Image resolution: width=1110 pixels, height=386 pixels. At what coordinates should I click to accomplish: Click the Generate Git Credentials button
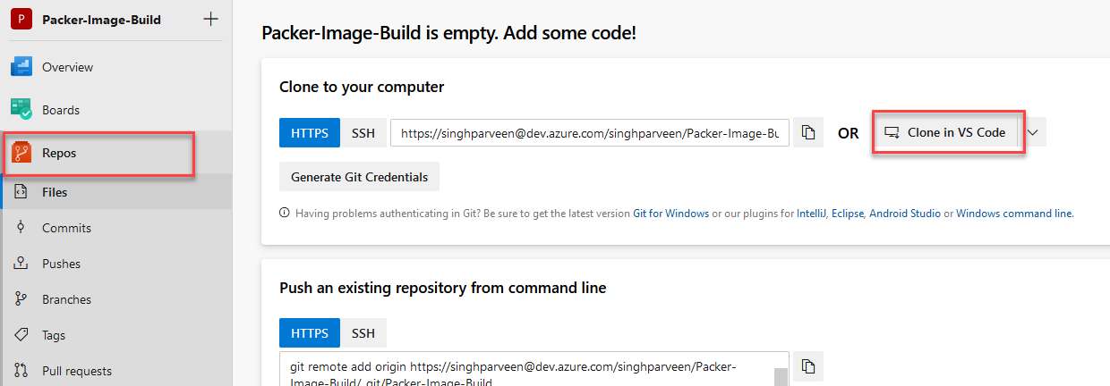pos(359,177)
